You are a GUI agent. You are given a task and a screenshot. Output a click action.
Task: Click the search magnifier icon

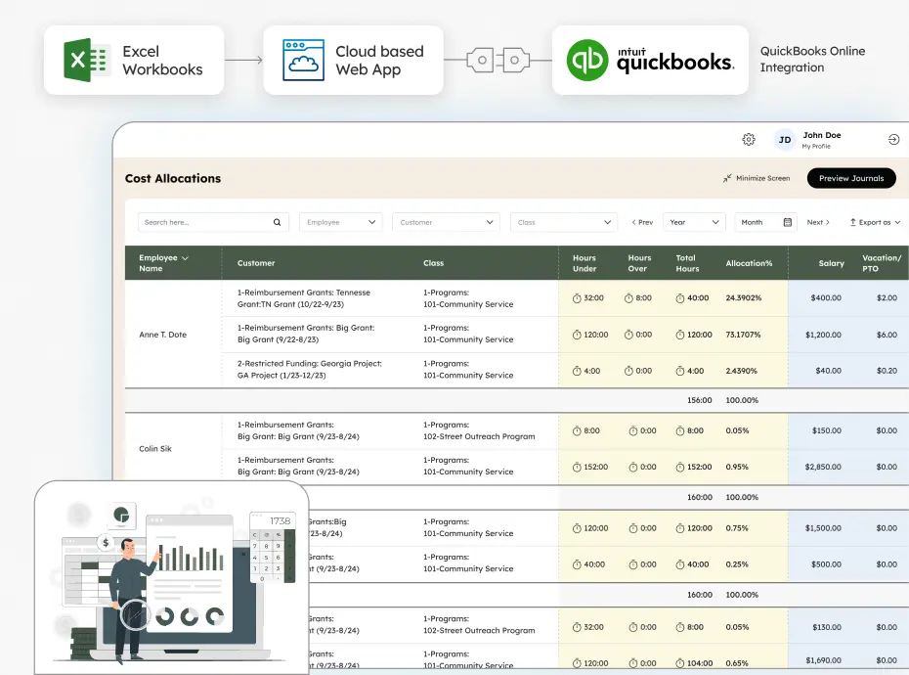(277, 222)
